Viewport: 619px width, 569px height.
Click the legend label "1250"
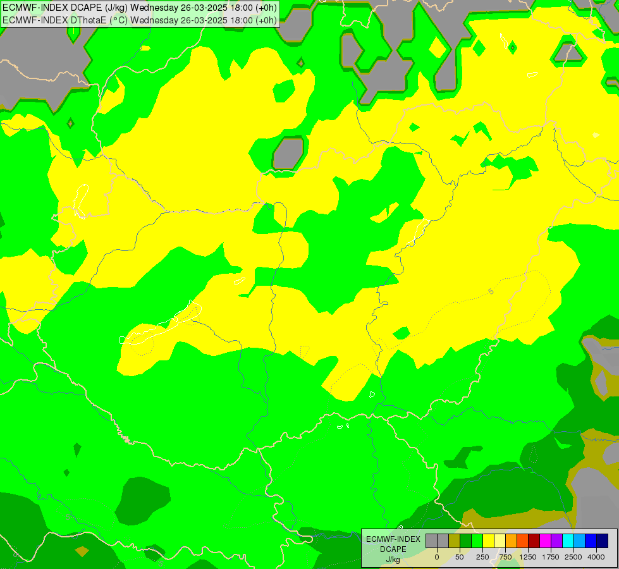coord(528,557)
